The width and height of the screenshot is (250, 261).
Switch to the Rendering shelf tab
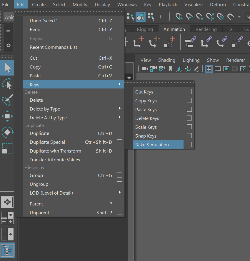(x=206, y=29)
